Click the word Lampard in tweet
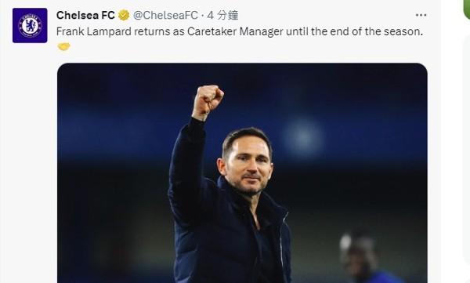Viewport: 470px width, 283px height. (109, 31)
